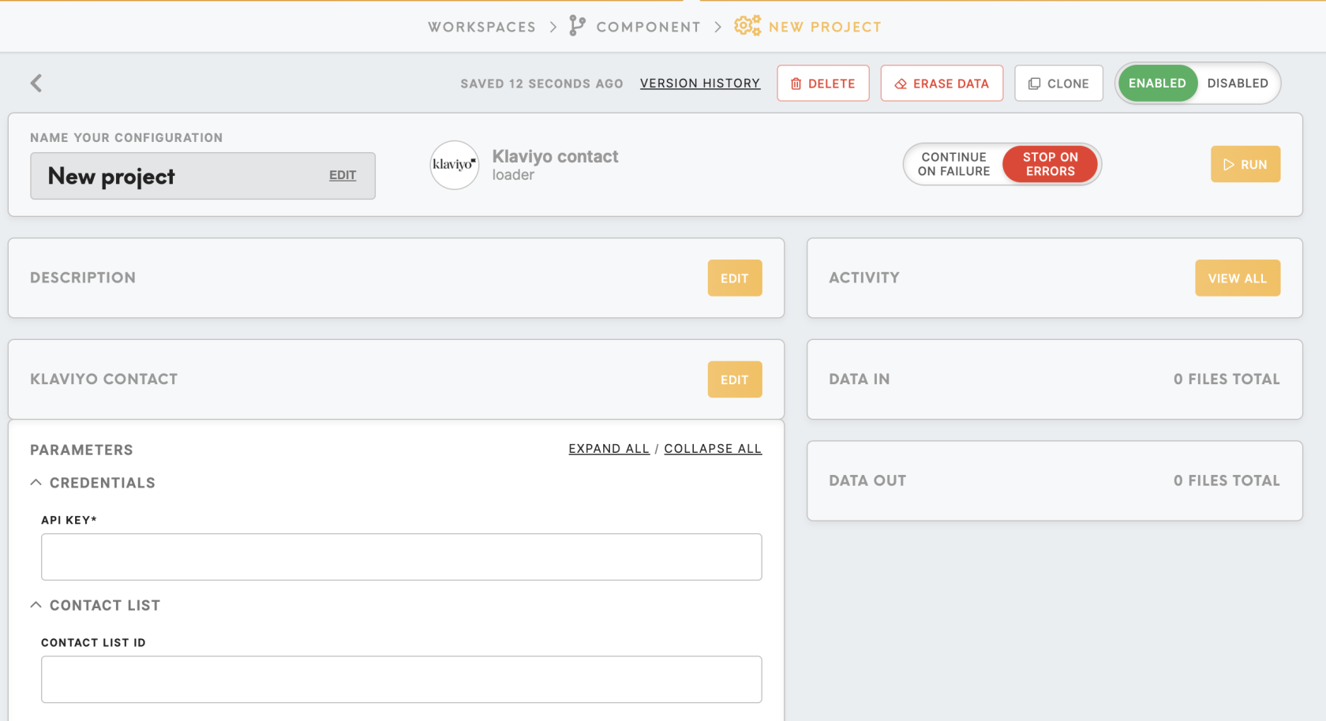1326x721 pixels.
Task: Go to Workspaces breadcrumb
Action: click(481, 27)
